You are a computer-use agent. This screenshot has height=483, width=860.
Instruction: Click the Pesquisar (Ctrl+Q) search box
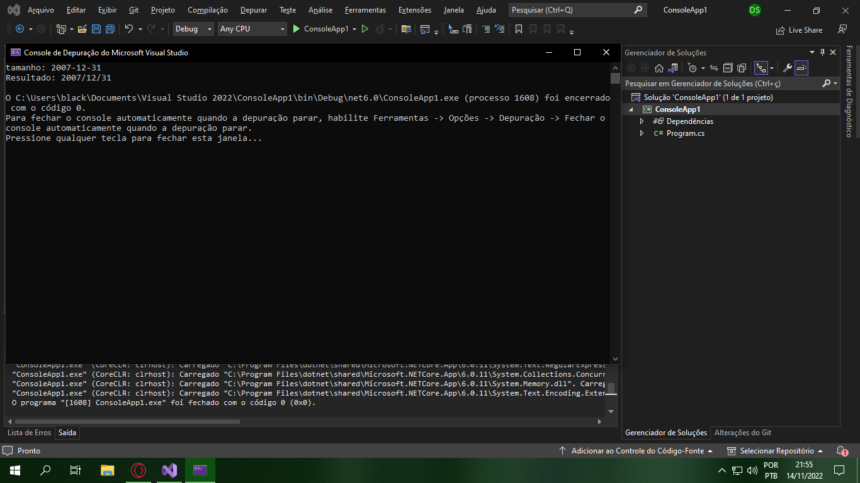point(578,10)
